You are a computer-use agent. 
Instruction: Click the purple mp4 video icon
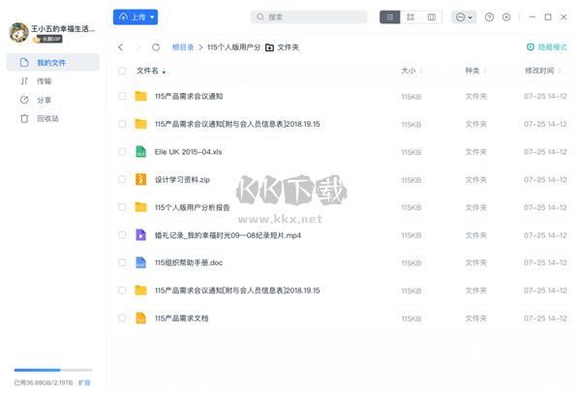(x=140, y=235)
